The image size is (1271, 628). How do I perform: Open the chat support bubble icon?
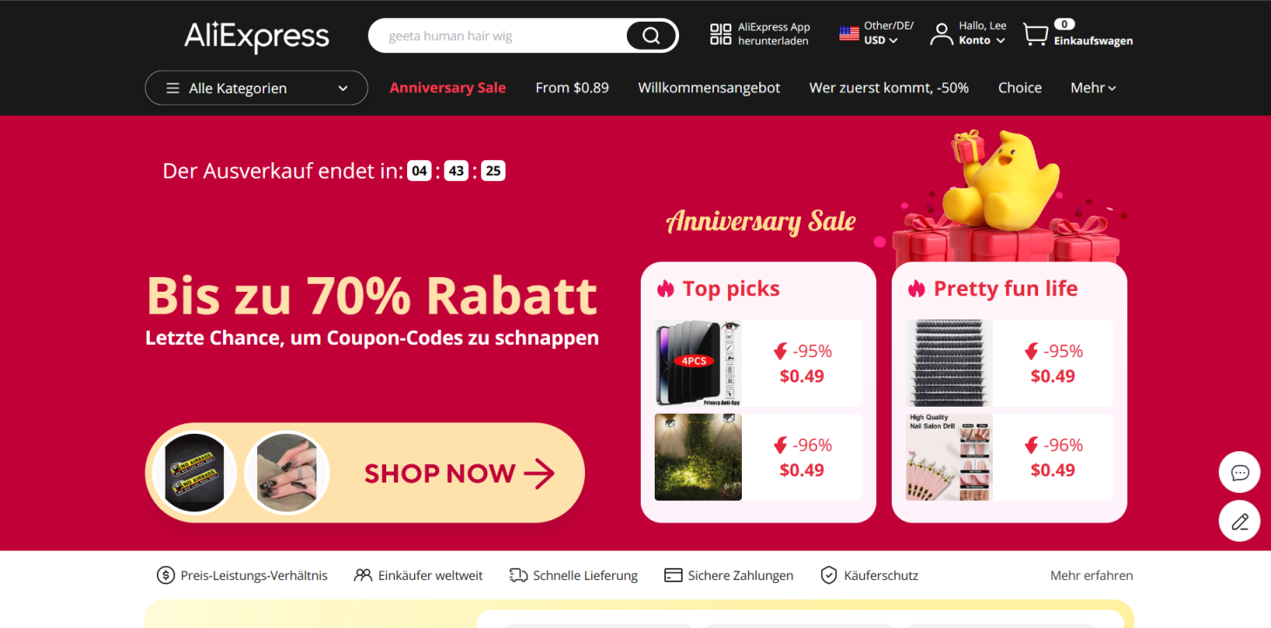[x=1240, y=473]
